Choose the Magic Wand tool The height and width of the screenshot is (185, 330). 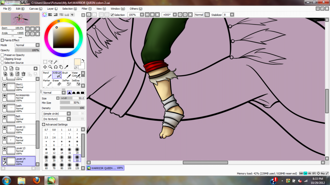56,61
